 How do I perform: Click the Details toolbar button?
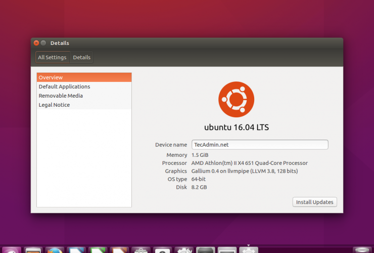click(82, 58)
